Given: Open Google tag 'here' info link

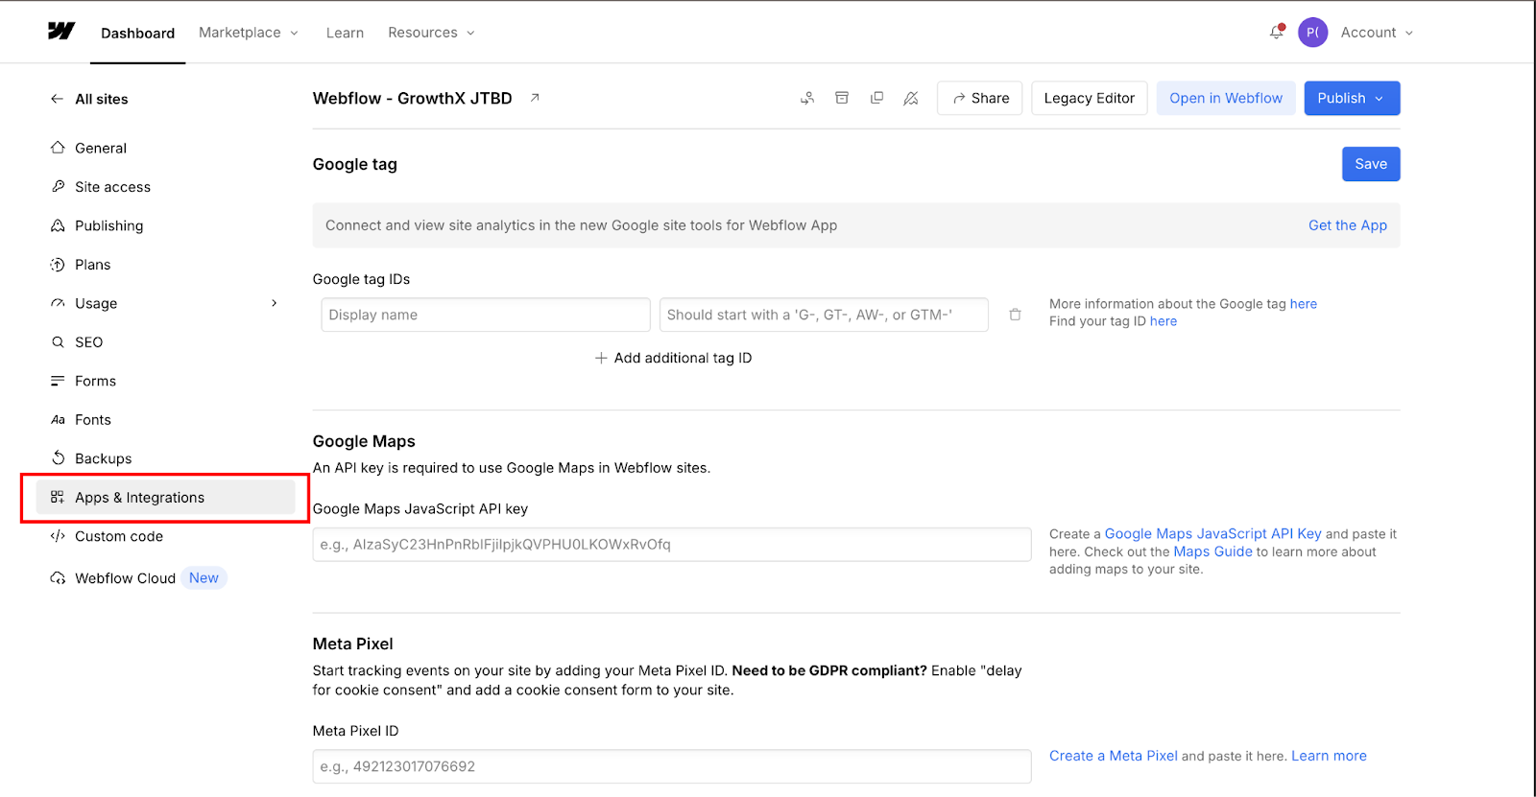Looking at the screenshot, I should point(1303,304).
